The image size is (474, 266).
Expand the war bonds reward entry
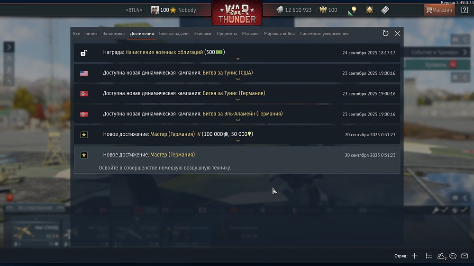tap(237, 53)
